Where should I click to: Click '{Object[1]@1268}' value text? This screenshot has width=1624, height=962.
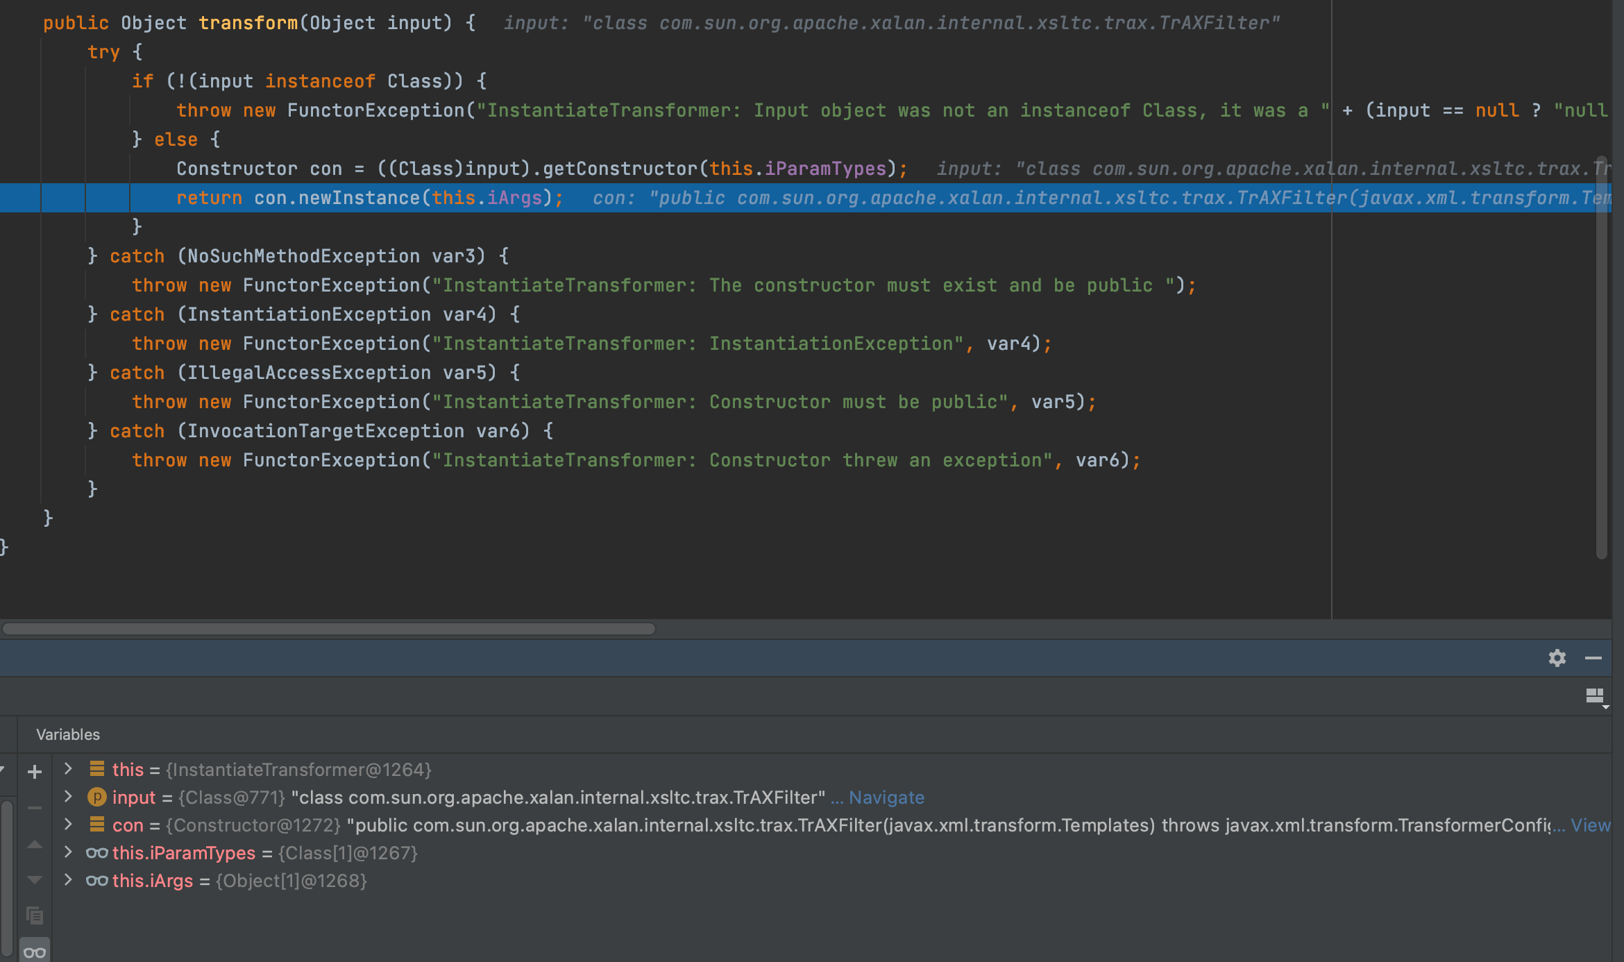coord(291,881)
